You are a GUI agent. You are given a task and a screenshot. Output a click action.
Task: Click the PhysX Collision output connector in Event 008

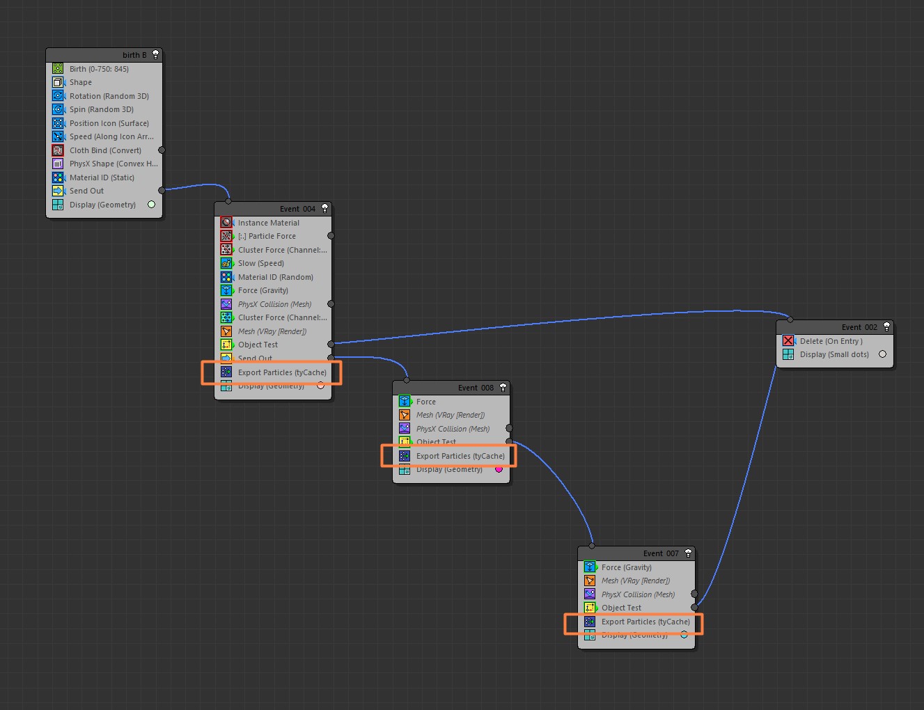pos(509,428)
